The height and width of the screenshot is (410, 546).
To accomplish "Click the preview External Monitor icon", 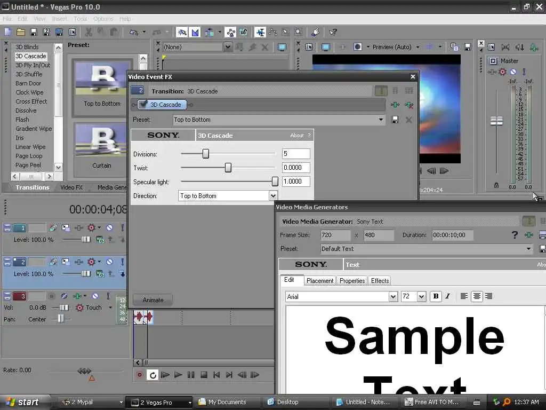I will click(x=326, y=47).
